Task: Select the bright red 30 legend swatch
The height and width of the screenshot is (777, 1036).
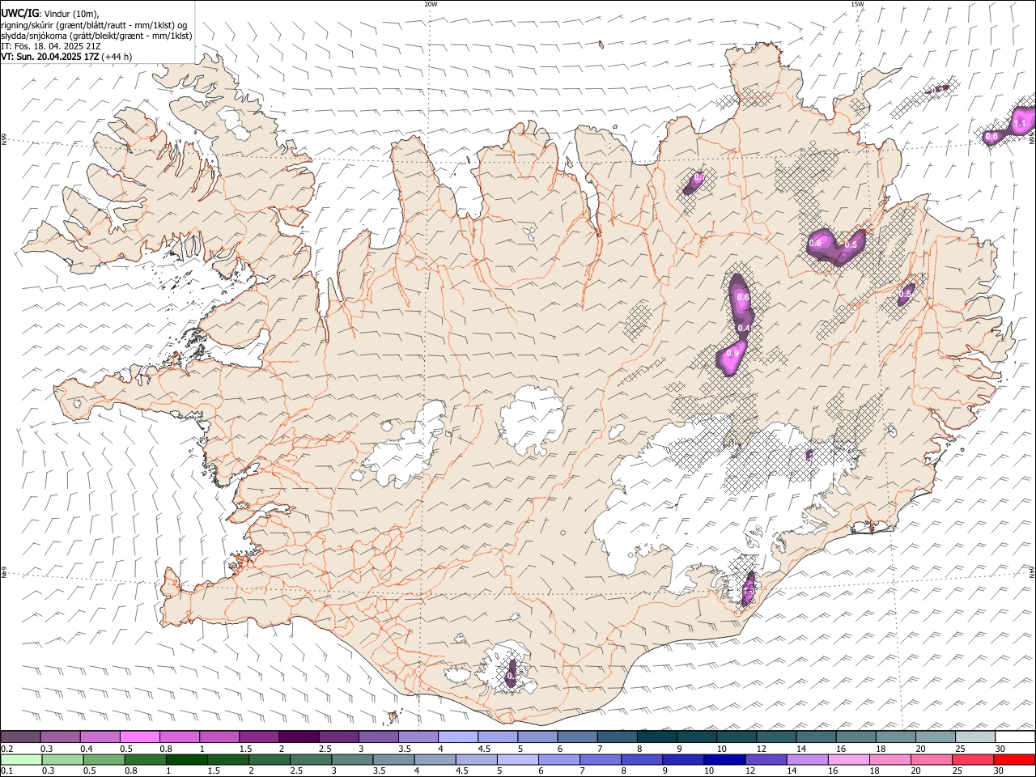Action: [1014, 759]
